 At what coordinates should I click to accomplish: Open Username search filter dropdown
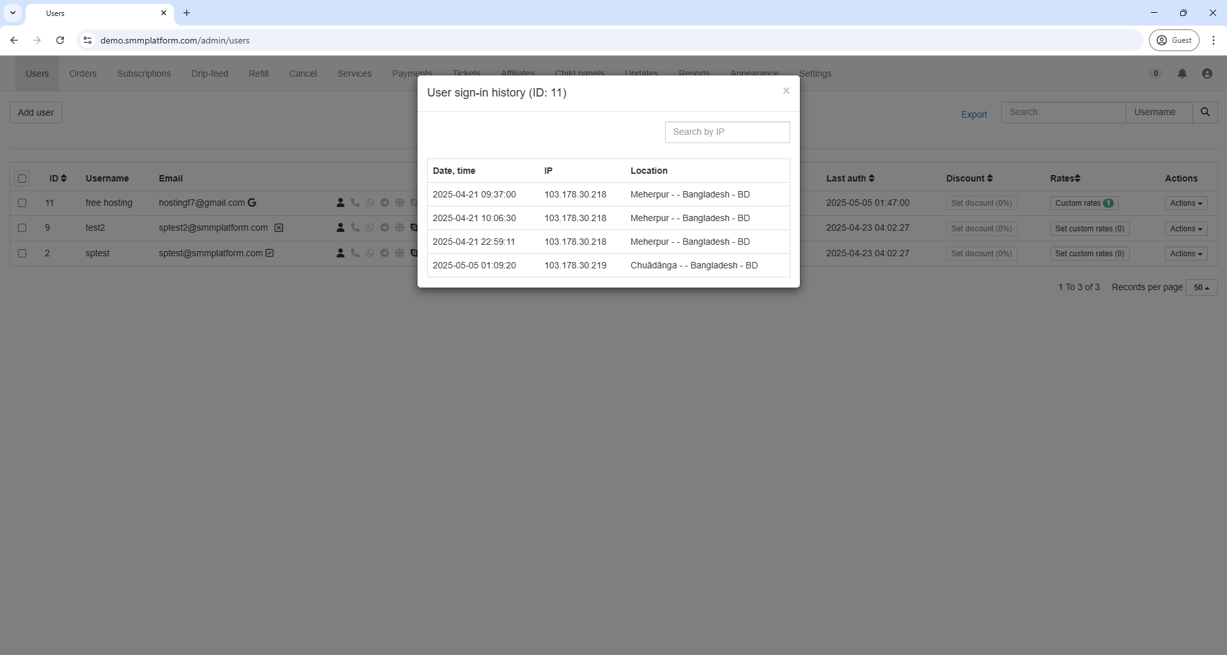[x=1158, y=112]
